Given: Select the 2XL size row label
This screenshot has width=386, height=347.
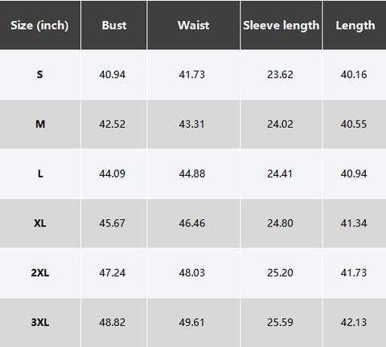Looking at the screenshot, I should pos(40,272).
